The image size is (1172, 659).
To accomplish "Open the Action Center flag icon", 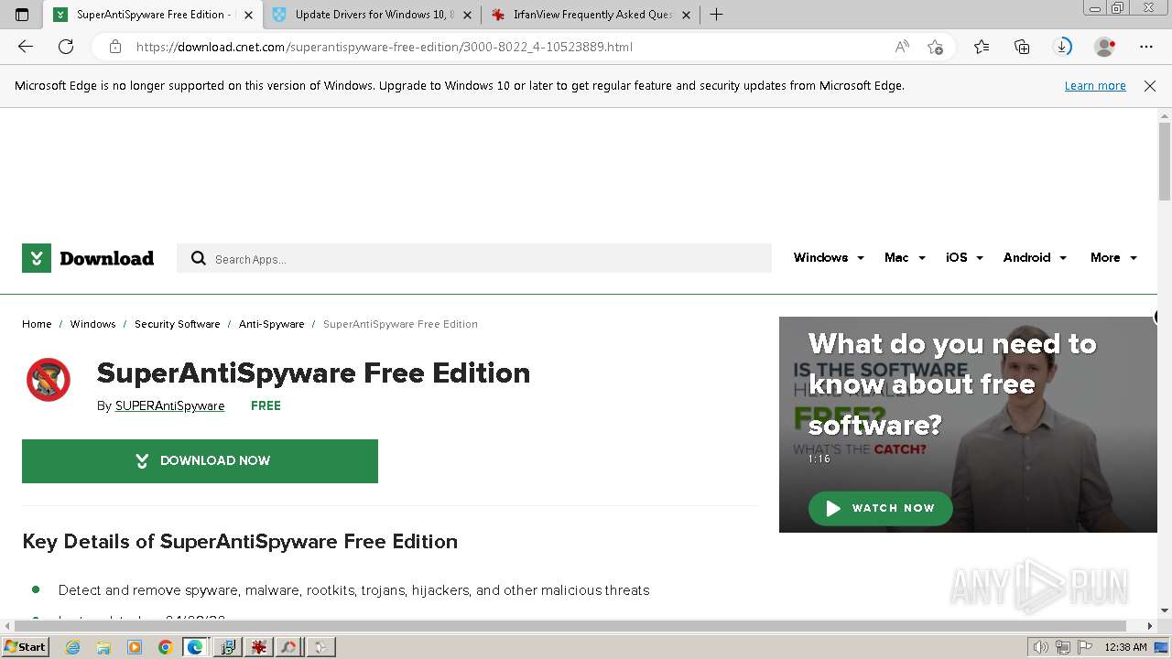I will click(1085, 647).
